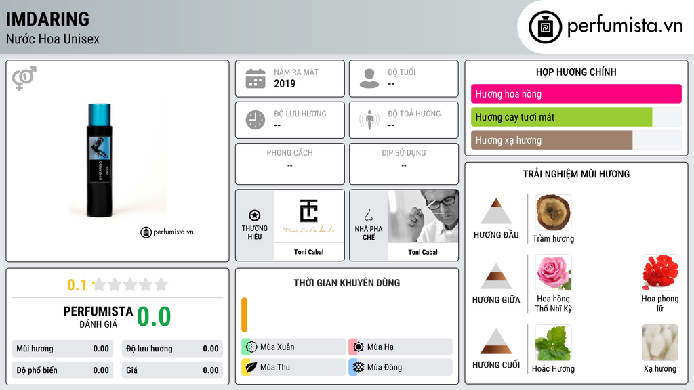Click the green Hương cay tươi mát bar
The width and height of the screenshot is (694, 390).
point(562,116)
